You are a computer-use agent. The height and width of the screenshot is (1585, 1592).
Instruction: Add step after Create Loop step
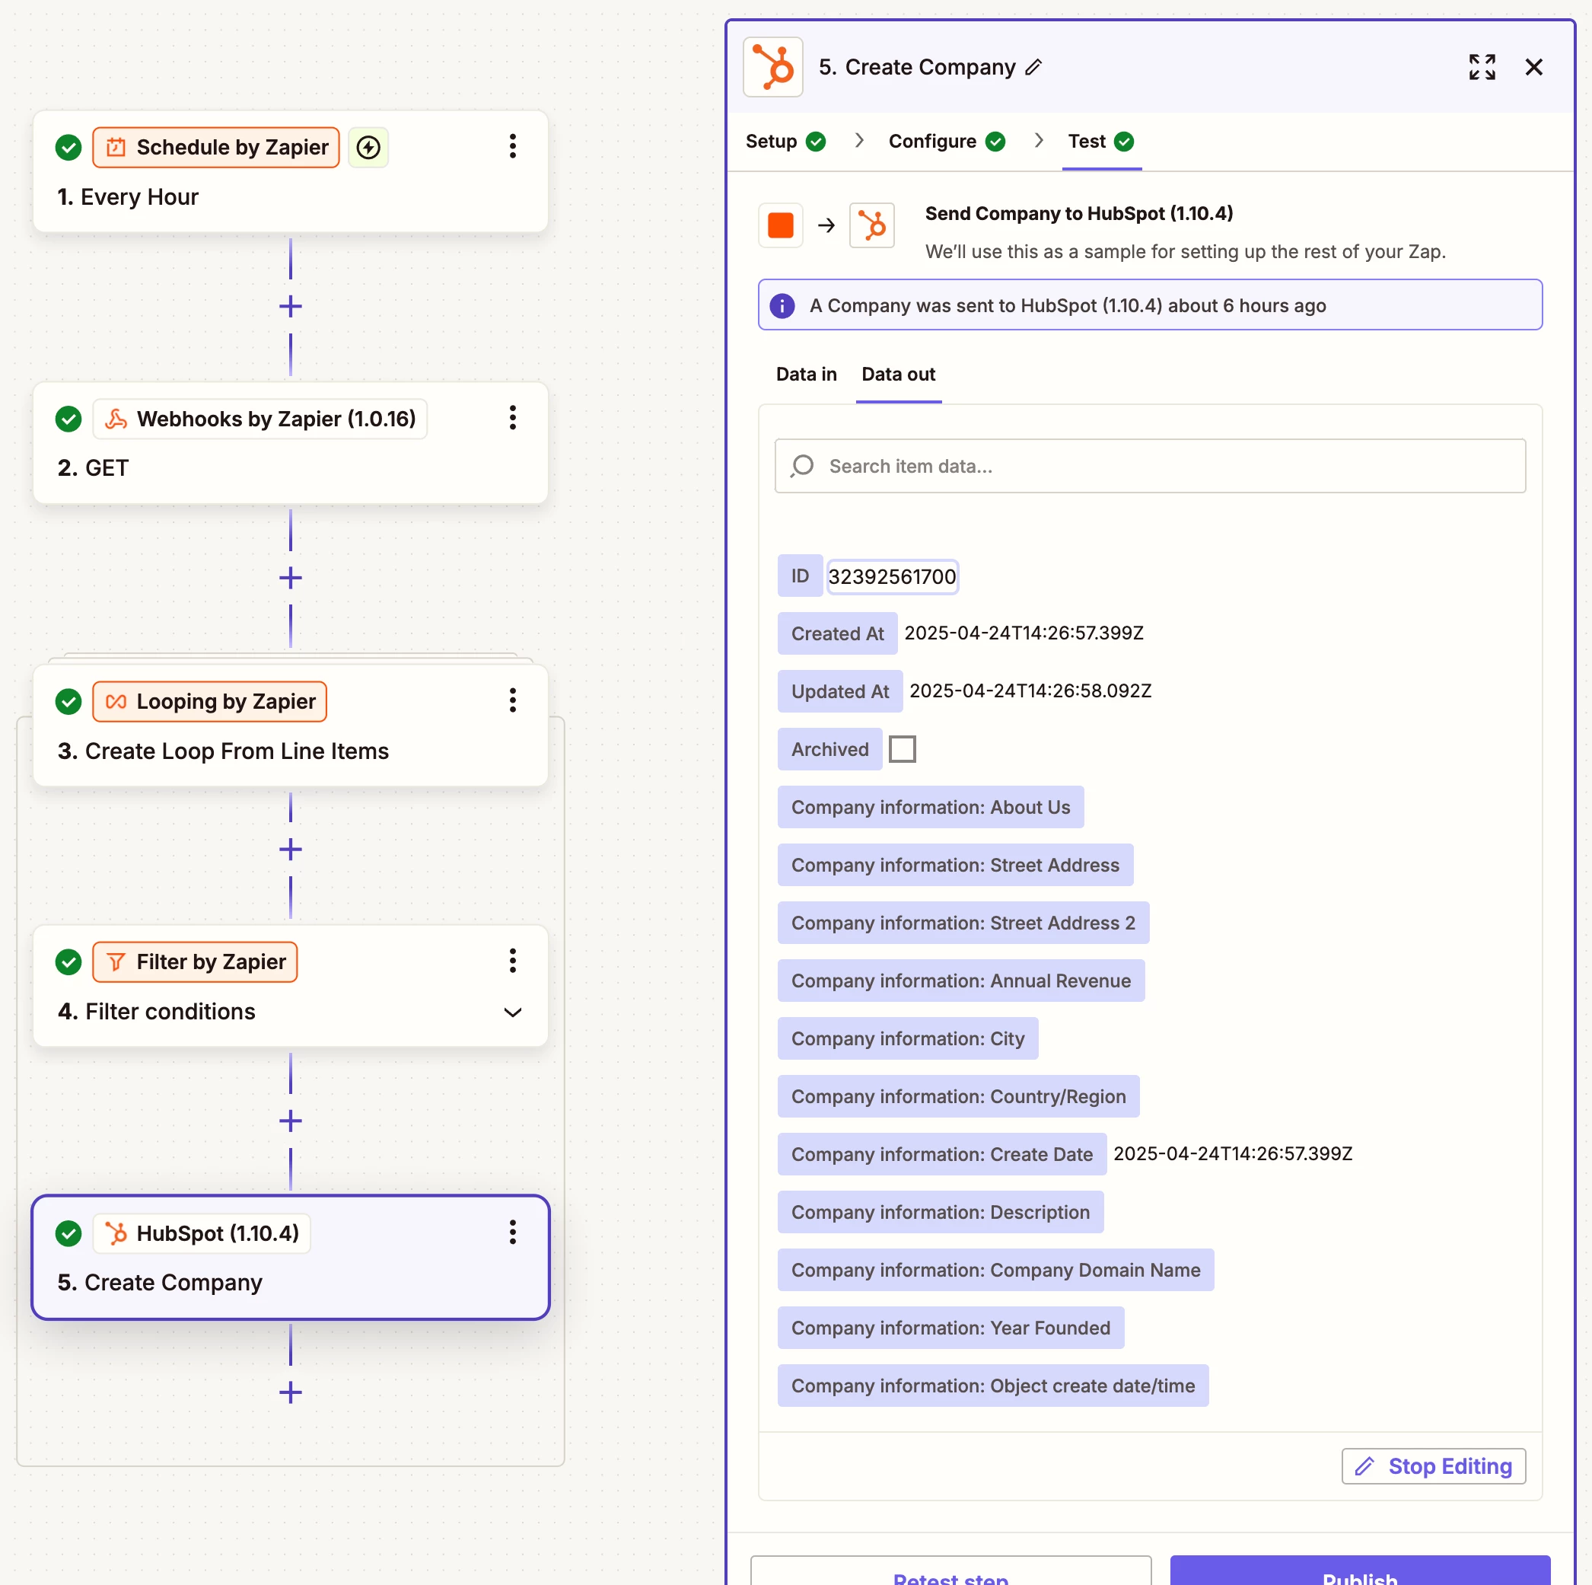point(290,849)
